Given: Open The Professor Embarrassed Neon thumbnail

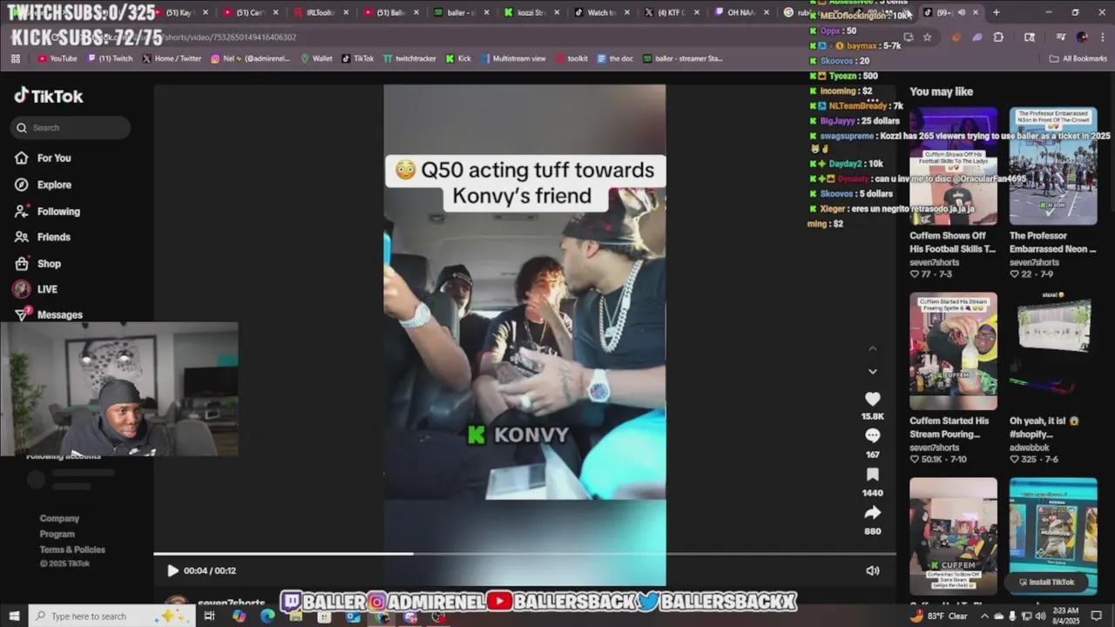Looking at the screenshot, I should pos(1053,166).
